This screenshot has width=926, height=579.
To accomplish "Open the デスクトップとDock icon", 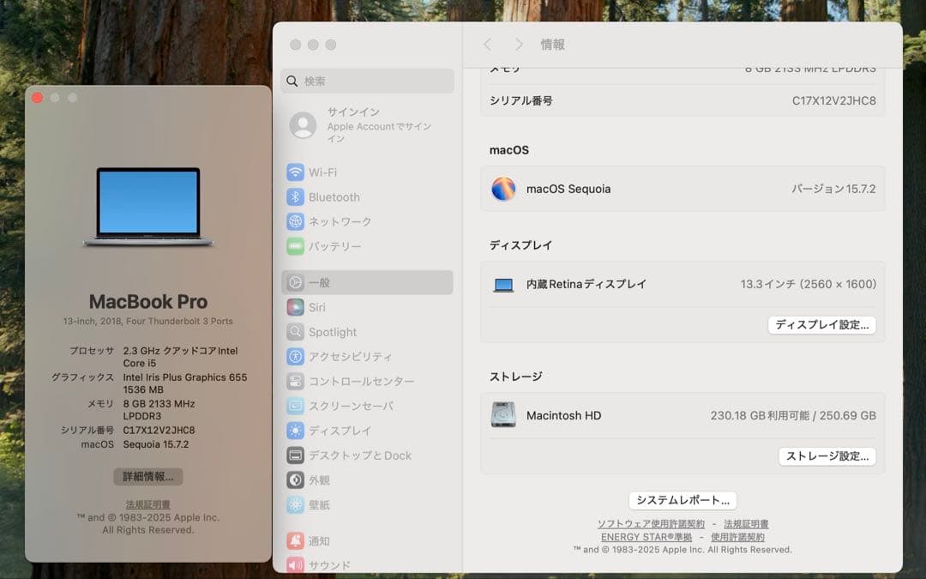I will tap(295, 455).
